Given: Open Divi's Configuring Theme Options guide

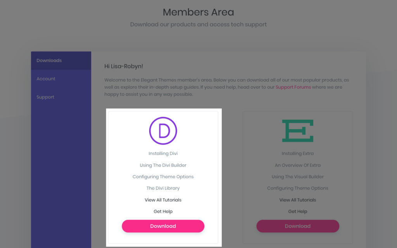Looking at the screenshot, I should (x=163, y=177).
